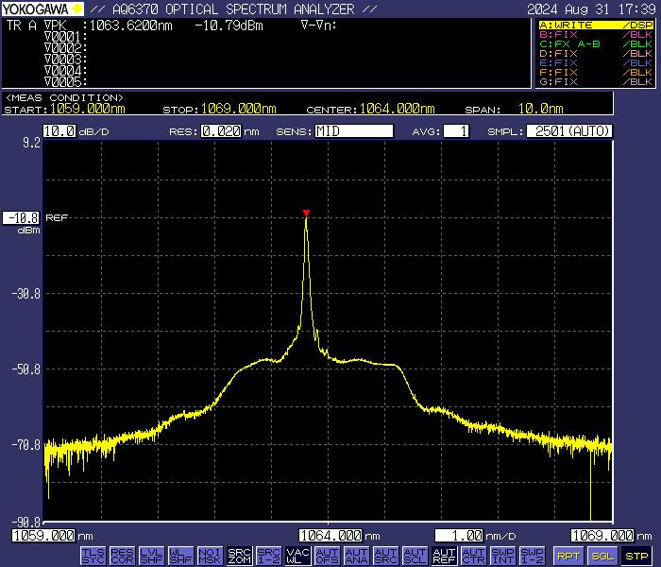Toggle the STP stop sweep indicator
Image resolution: width=661 pixels, height=567 pixels.
636,557
